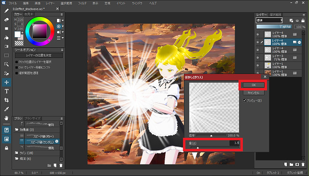The image size is (309, 176).
Task: Toggle the クリック位置のレイヤーを選択 checkbox
Action: 17,62
